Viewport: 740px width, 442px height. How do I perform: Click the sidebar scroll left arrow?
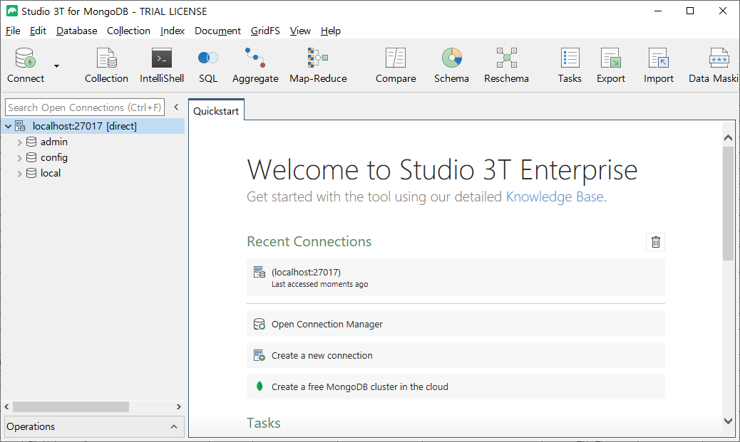click(x=6, y=406)
